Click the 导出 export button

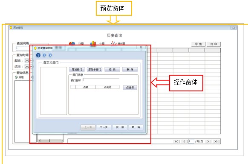tap(198, 44)
